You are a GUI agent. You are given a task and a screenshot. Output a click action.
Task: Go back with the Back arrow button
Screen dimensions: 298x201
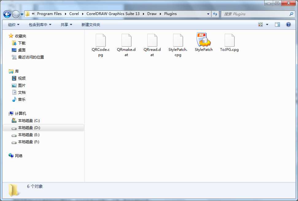pyautogui.click(x=7, y=14)
